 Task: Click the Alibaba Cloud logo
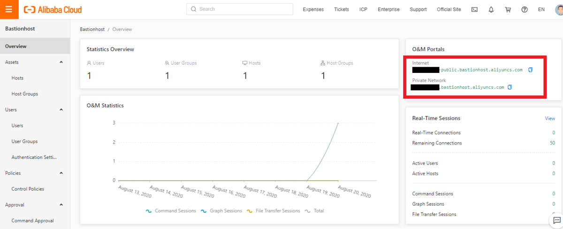(53, 9)
